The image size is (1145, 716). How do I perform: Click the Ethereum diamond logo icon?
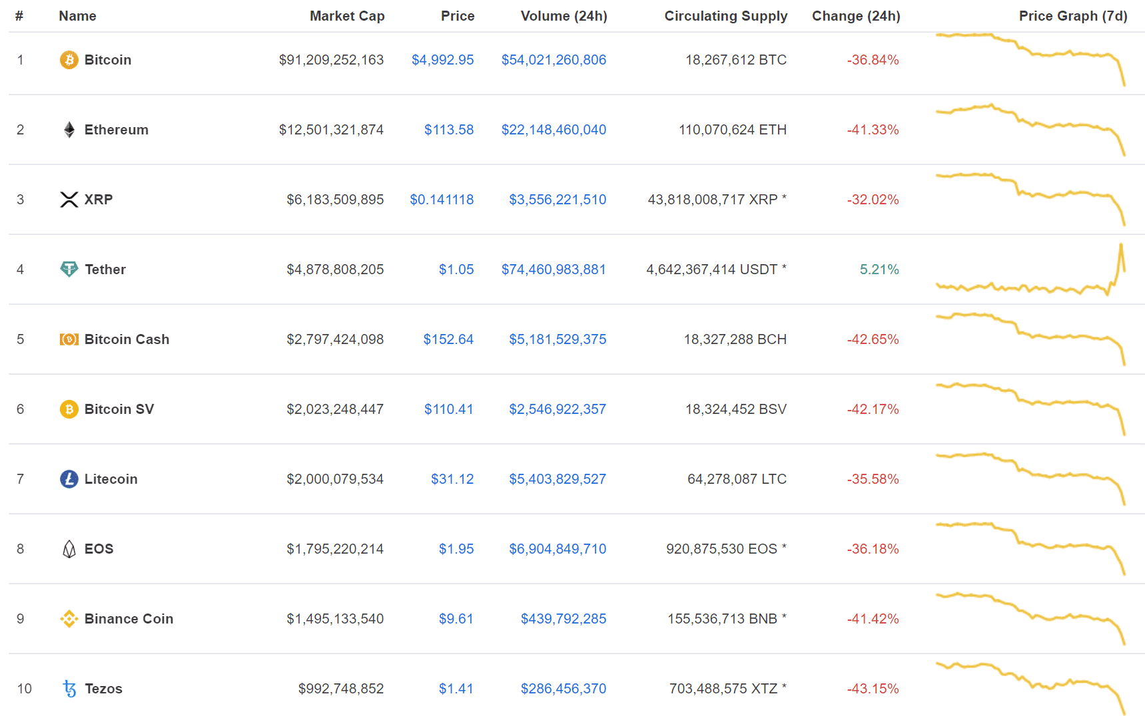[69, 130]
